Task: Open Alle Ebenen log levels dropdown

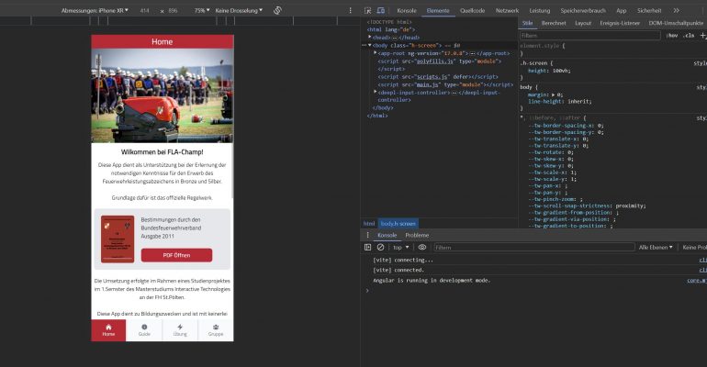Action: tap(656, 247)
